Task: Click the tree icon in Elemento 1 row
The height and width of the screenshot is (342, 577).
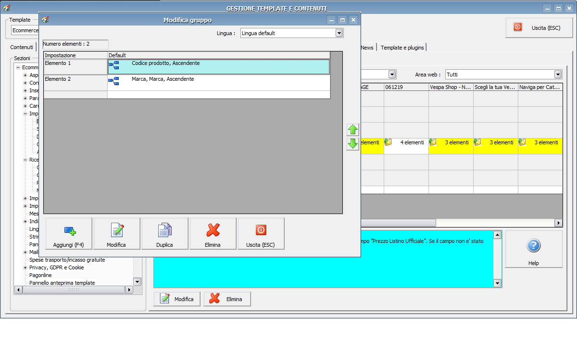Action: pos(114,65)
